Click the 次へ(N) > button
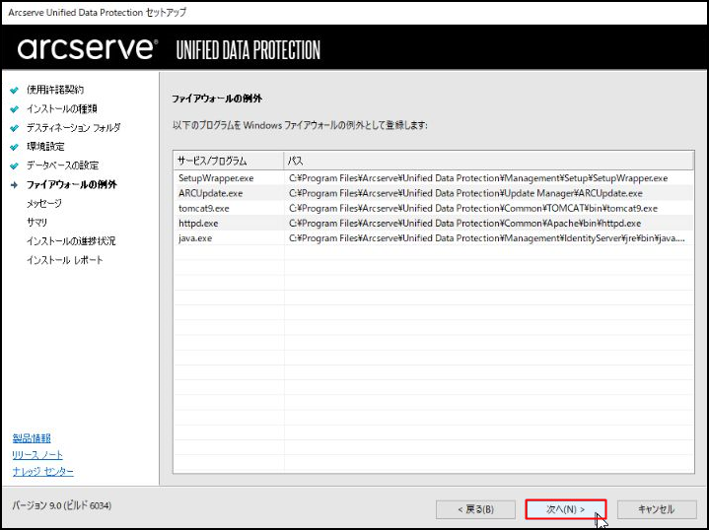 (566, 509)
